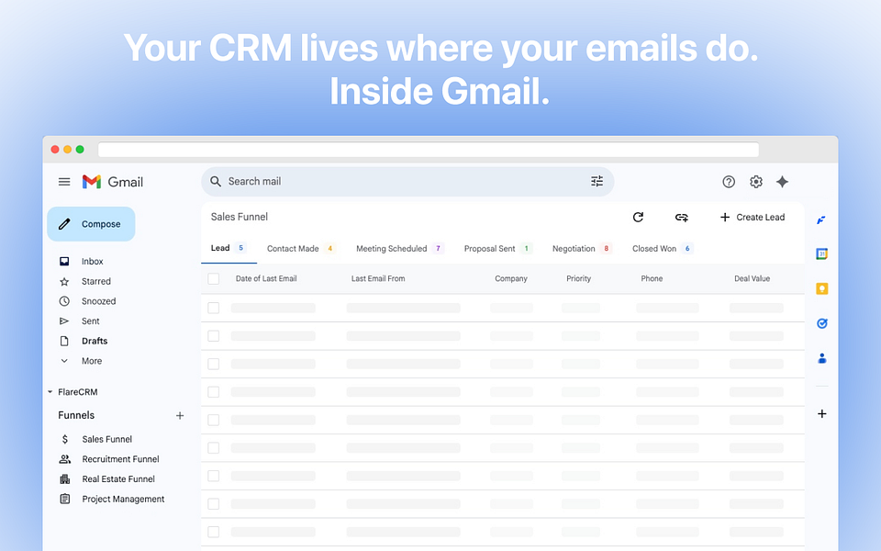This screenshot has width=881, height=551.
Task: Tick the select-all checkbox in table header
Action: [x=214, y=278]
